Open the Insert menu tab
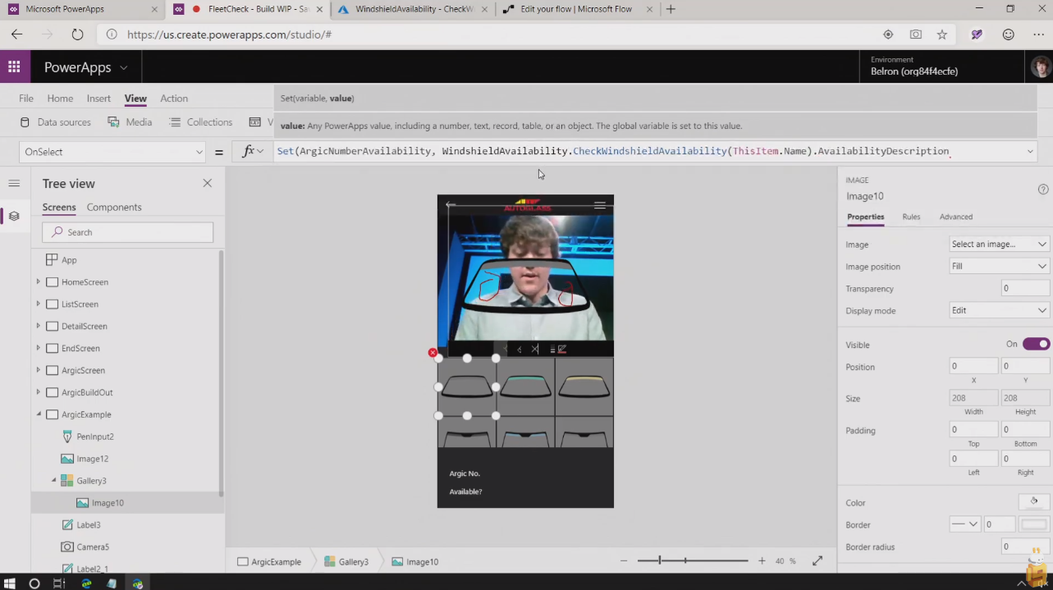The width and height of the screenshot is (1053, 590). 98,98
